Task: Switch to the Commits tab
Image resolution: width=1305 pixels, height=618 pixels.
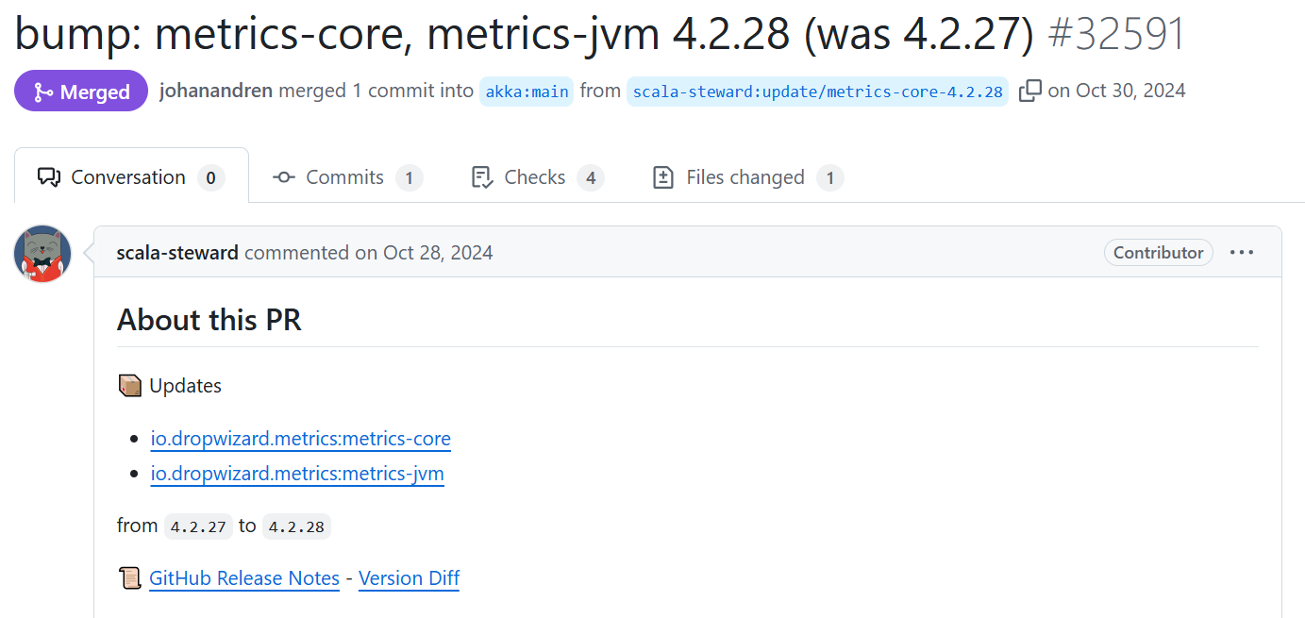Action: click(346, 177)
